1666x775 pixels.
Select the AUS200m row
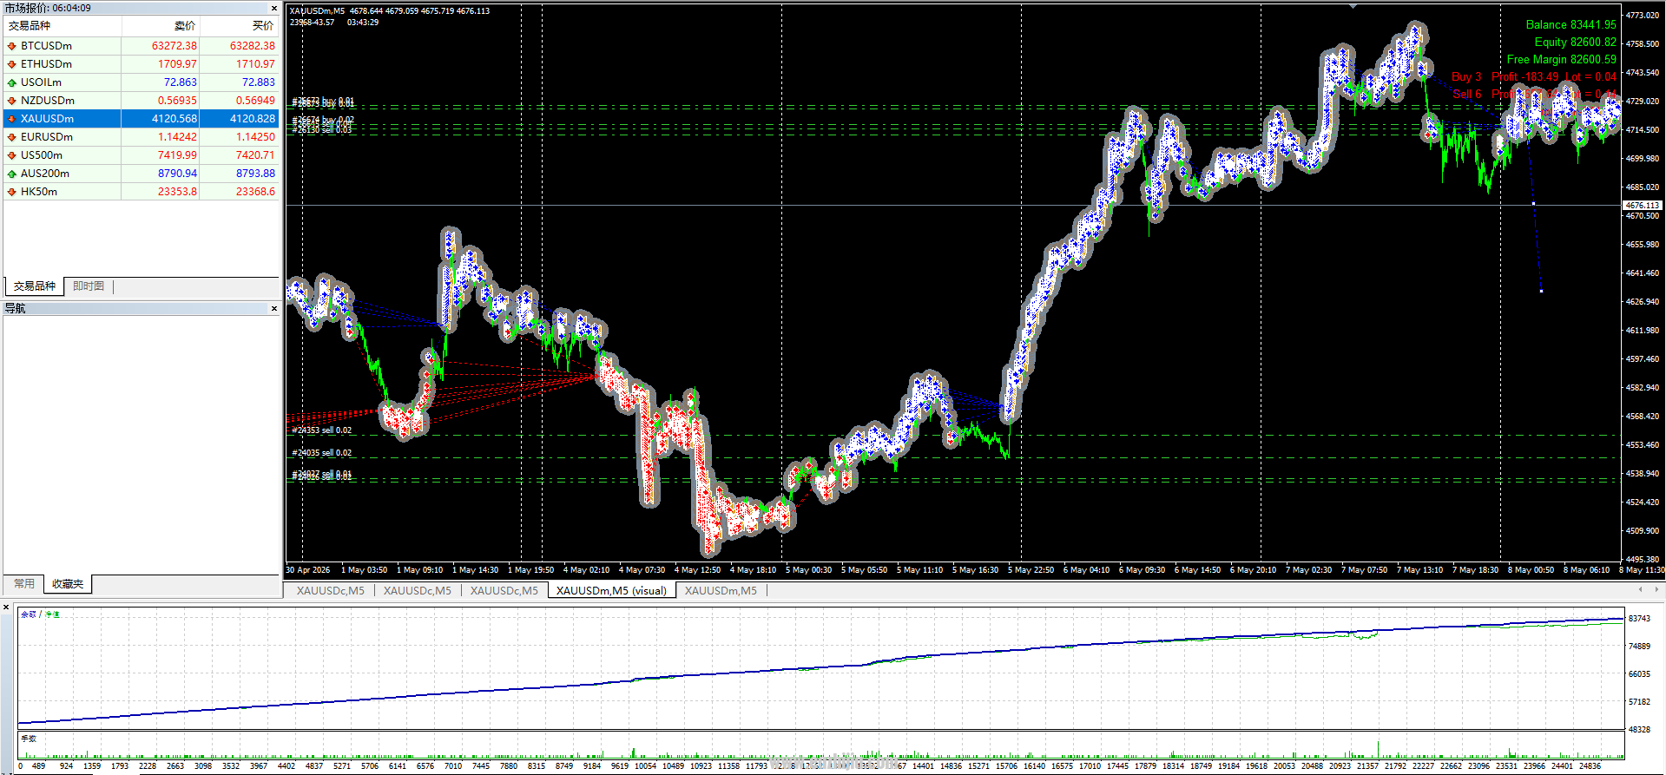click(x=142, y=174)
